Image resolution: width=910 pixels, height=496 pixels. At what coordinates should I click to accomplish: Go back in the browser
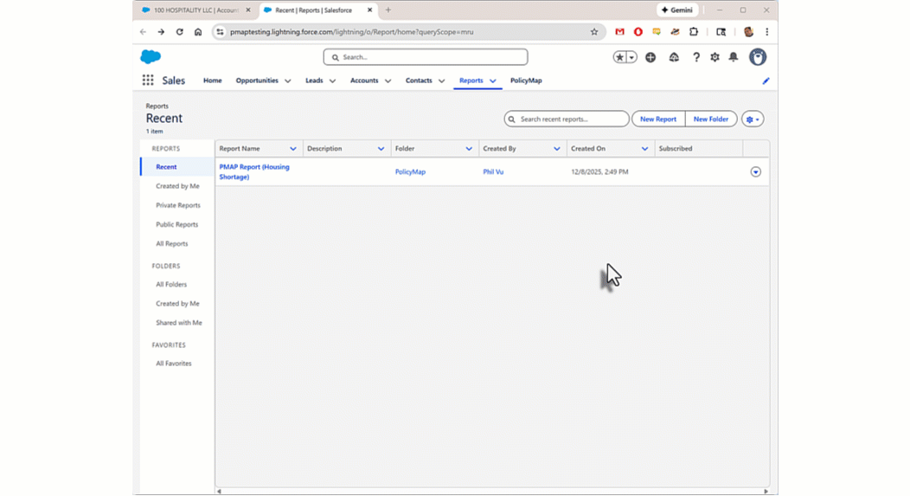click(x=143, y=32)
